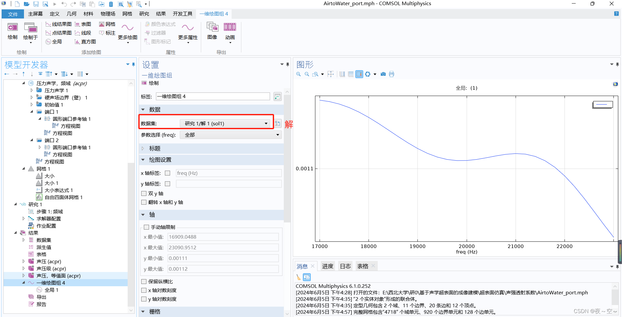
Task: Check the Two y-axes (双 y 轴) option
Action: point(144,194)
